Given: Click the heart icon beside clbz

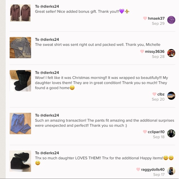Looking at the screenshot, I should click(154, 94).
